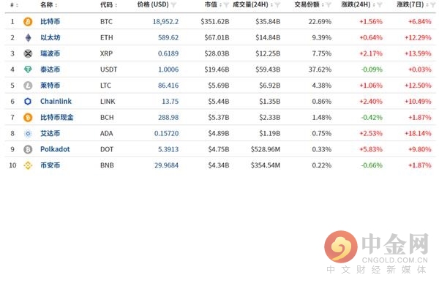Click the Bitcoin orange coin icon
Screen dimensions: 439x283
tap(28, 21)
